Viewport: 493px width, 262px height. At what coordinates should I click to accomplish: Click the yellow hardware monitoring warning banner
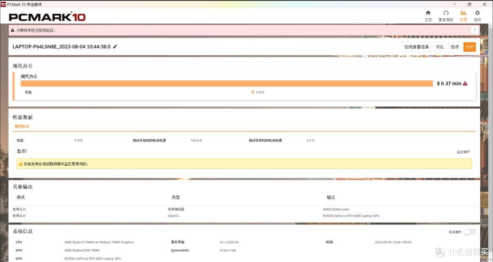[244, 163]
